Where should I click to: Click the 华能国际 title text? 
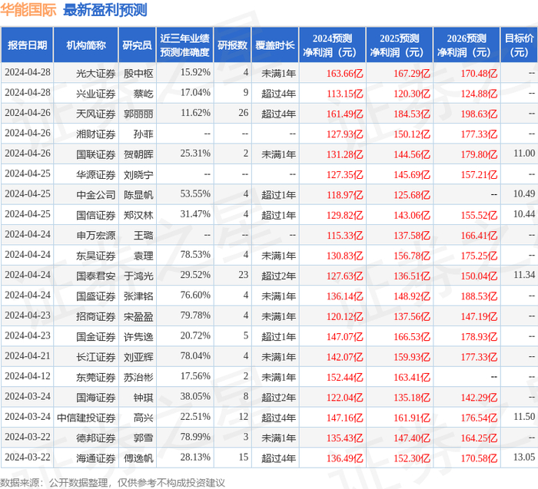[x=28, y=10]
